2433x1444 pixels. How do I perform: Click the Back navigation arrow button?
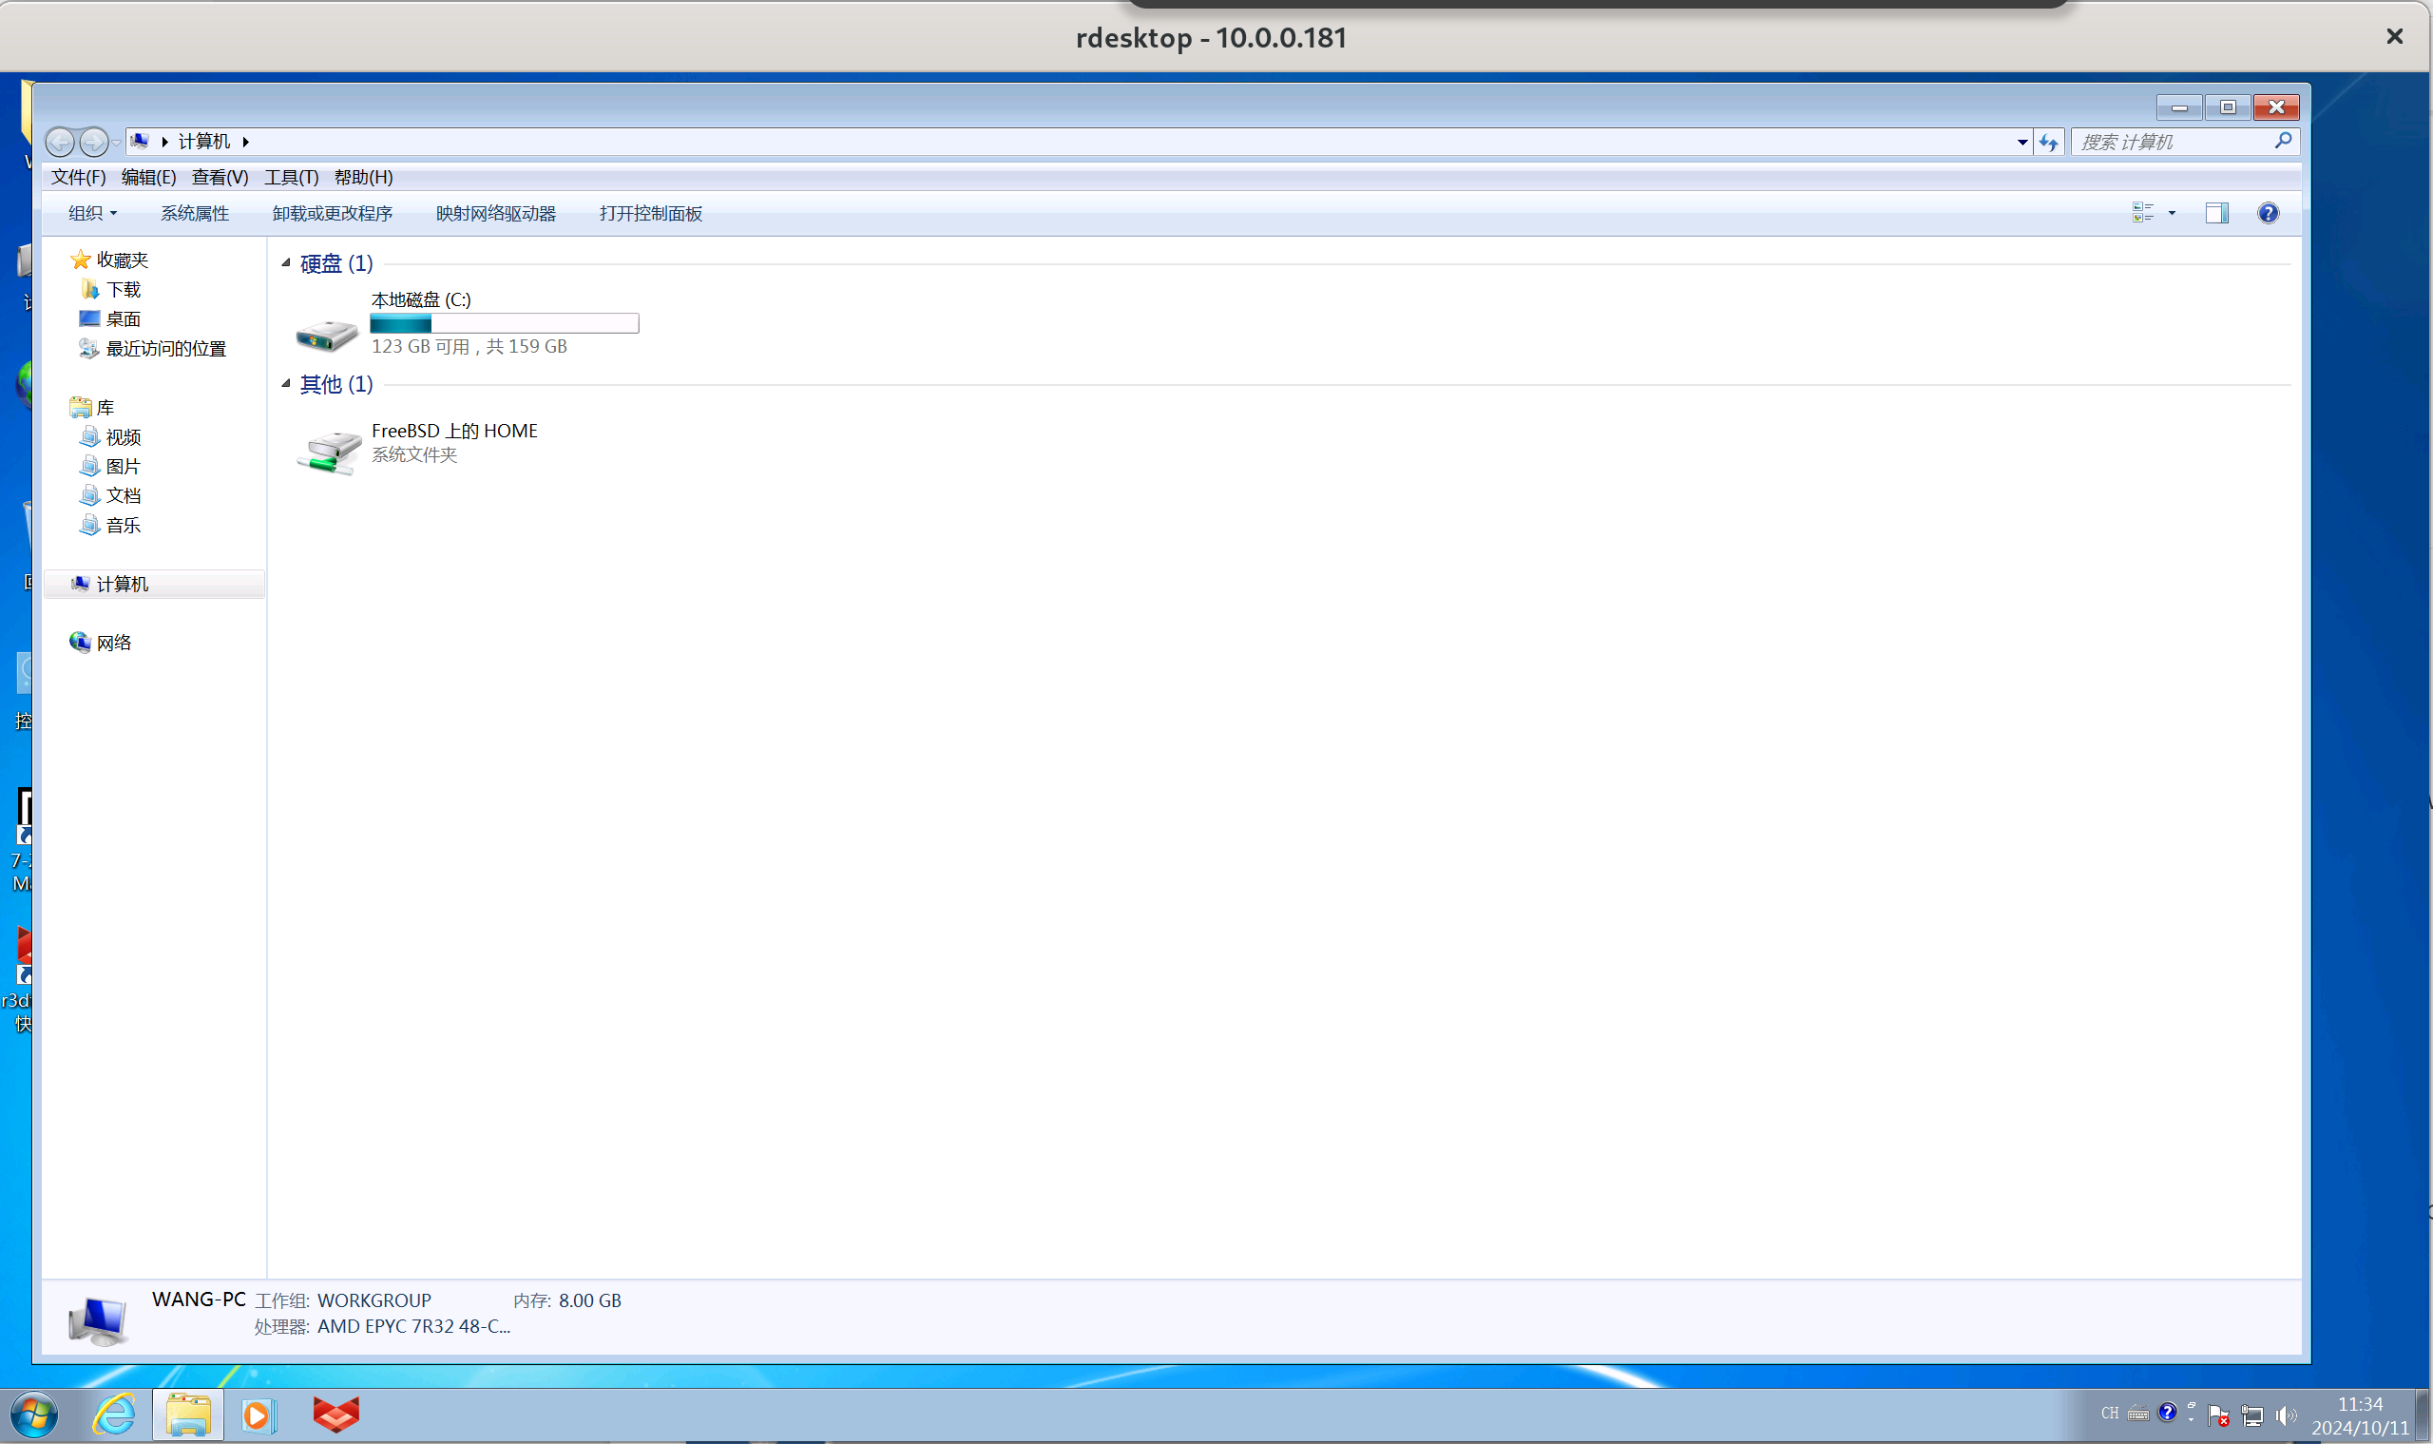pyautogui.click(x=59, y=142)
